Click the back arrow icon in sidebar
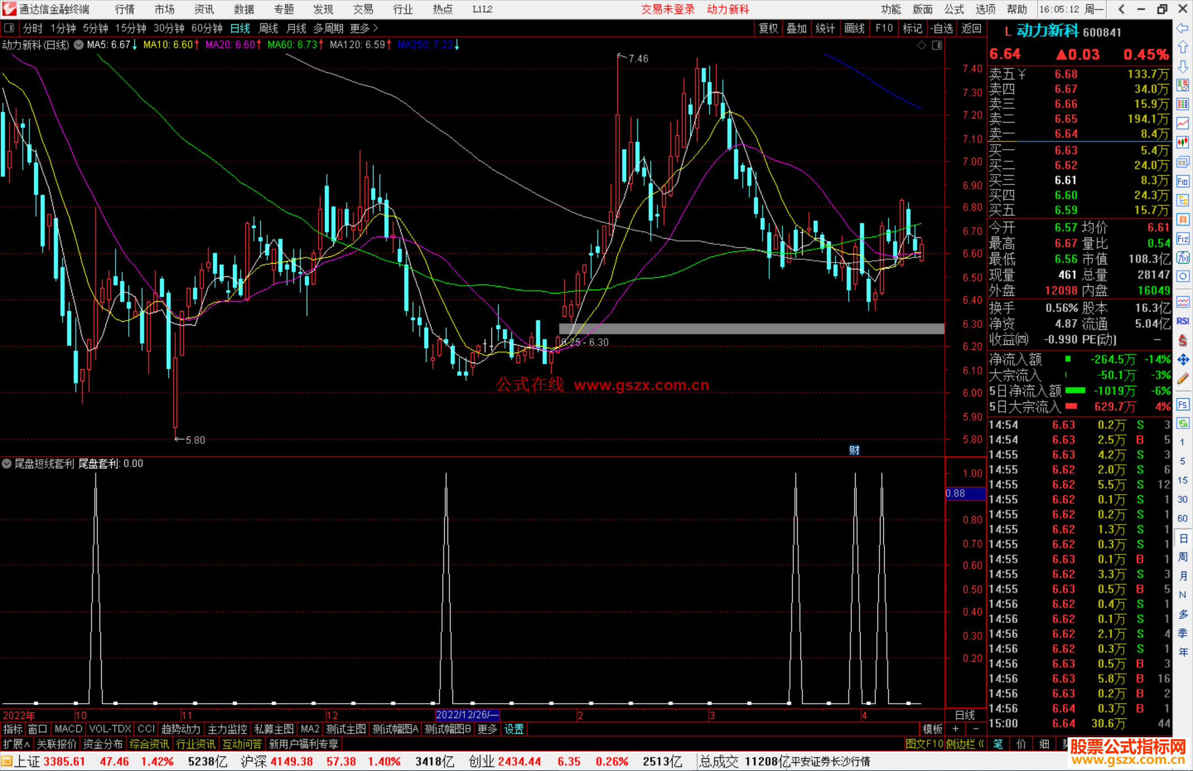 click(x=1183, y=28)
